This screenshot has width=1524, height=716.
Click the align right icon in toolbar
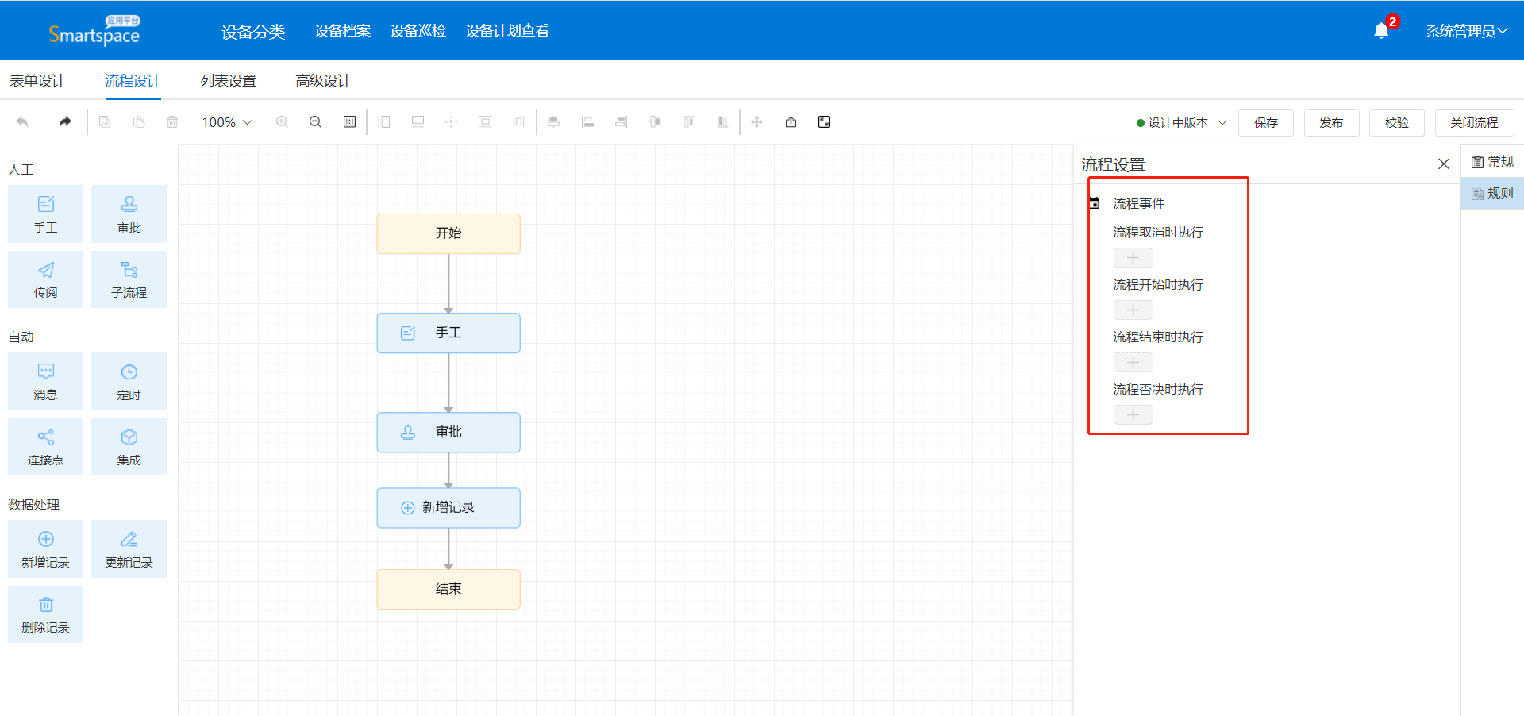point(622,122)
